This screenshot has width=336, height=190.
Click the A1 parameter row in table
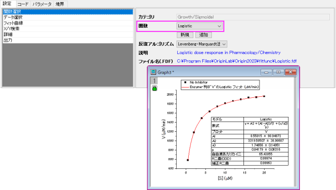click(250, 136)
